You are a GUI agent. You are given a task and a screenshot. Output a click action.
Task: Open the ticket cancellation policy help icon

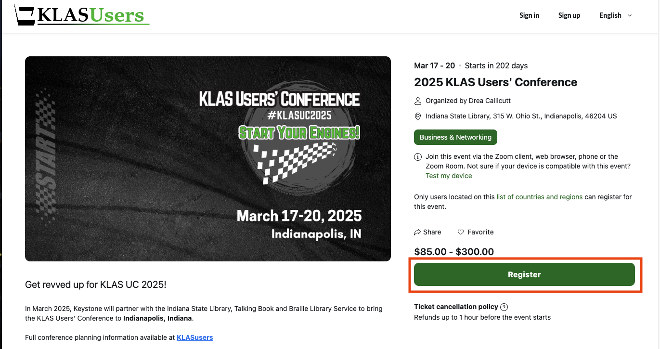(x=504, y=307)
